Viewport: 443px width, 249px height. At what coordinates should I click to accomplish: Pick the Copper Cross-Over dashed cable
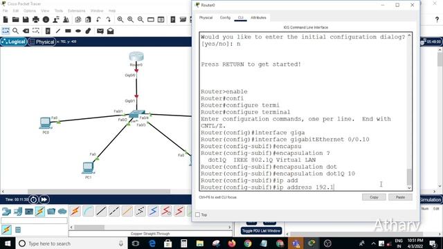coord(114,211)
